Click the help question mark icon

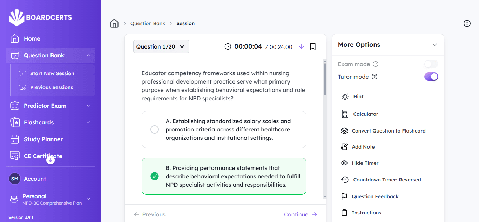coord(467,23)
